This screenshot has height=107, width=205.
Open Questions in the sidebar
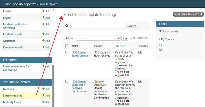pos(9,41)
